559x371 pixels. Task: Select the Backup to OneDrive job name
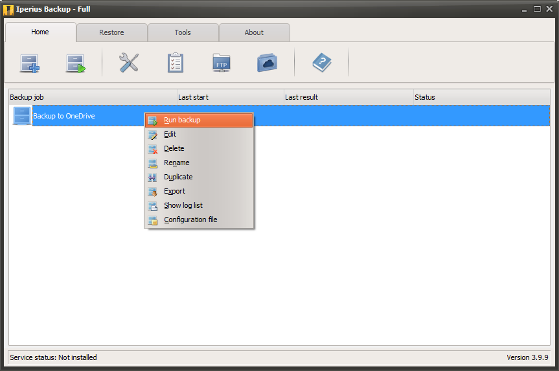click(x=64, y=116)
